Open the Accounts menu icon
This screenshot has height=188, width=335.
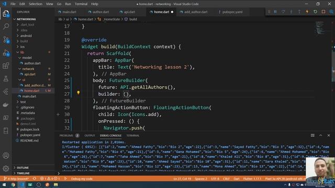[x=6, y=156]
